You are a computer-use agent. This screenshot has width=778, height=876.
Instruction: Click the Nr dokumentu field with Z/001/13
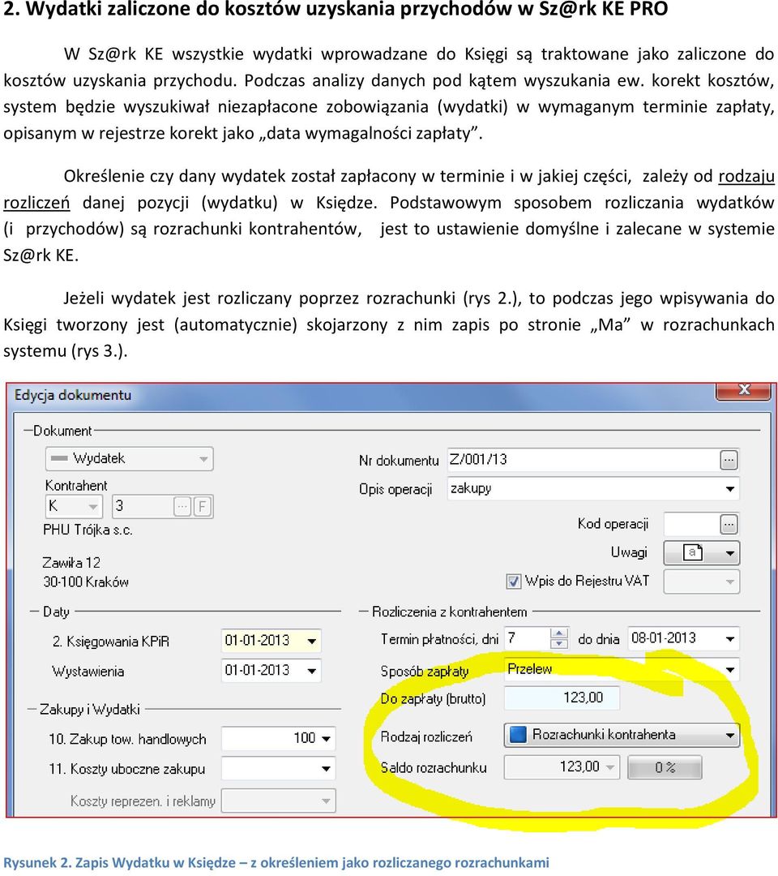(x=583, y=460)
